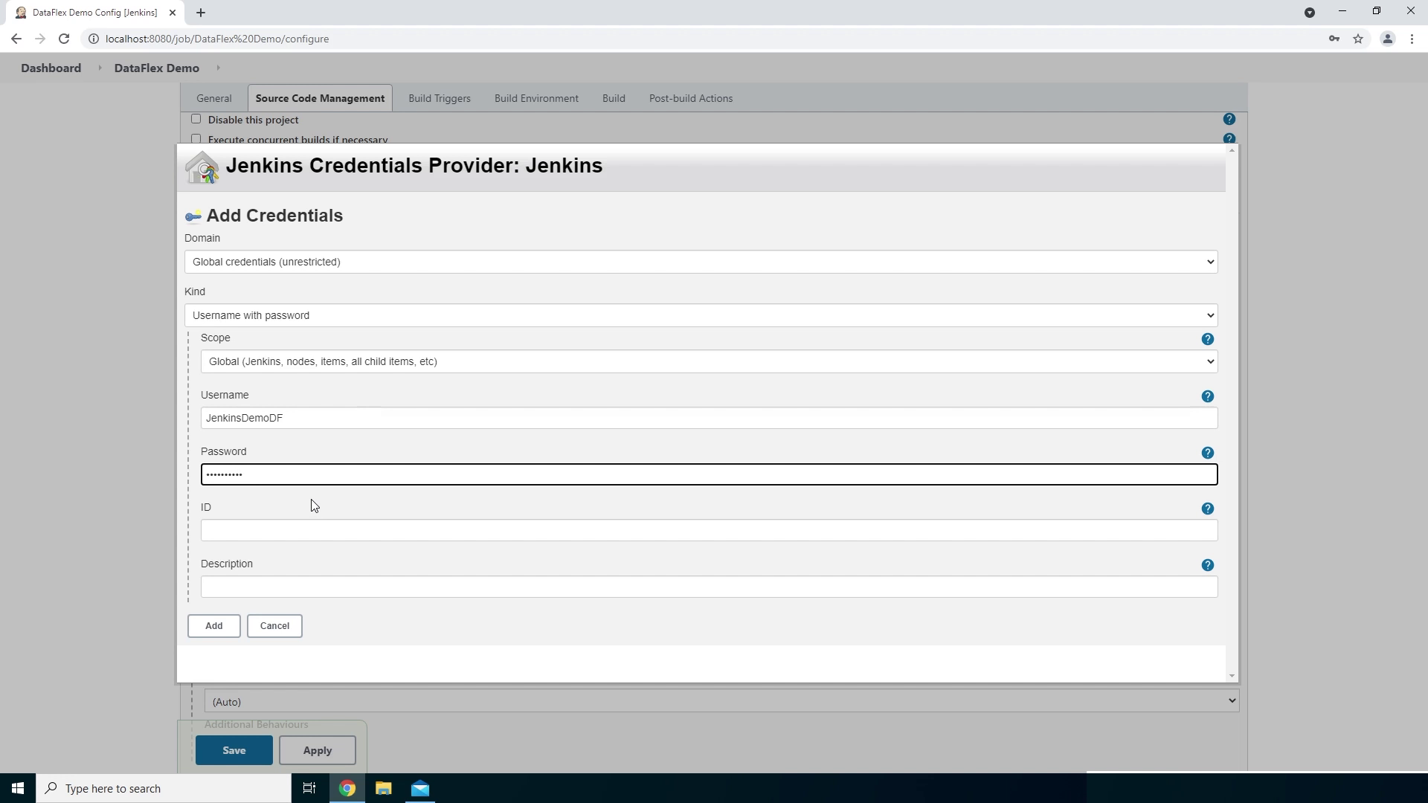Open the Kind dropdown list
The image size is (1428, 803).
point(700,315)
